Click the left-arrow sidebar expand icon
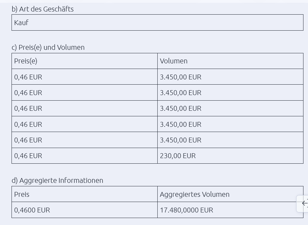This screenshot has height=225, width=308. (304, 203)
